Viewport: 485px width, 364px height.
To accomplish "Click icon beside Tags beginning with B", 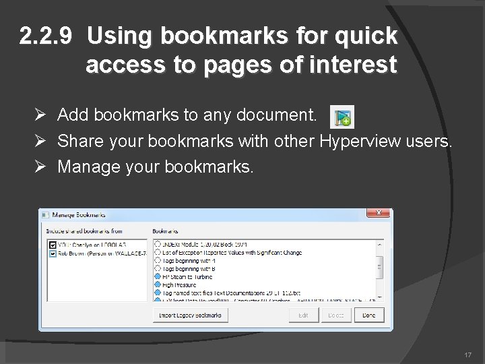I will [158, 268].
